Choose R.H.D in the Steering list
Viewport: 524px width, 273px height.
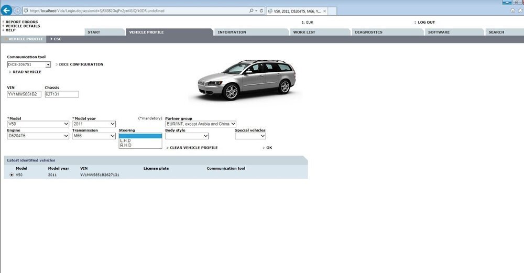140,145
